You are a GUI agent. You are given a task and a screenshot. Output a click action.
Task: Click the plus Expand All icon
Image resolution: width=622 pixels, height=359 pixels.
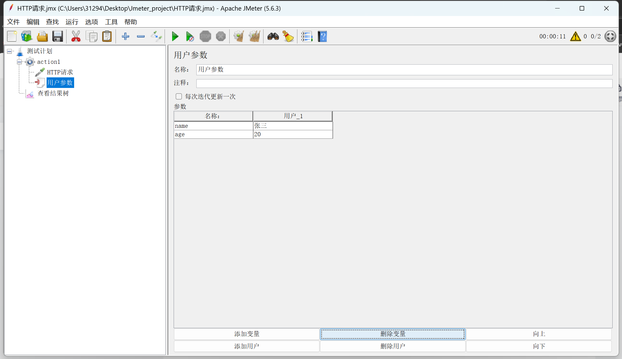coord(125,37)
